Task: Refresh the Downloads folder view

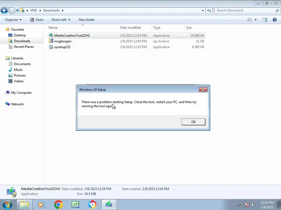Action: 209,11
